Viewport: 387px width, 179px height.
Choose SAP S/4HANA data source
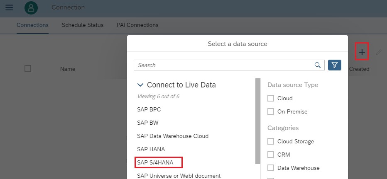pos(155,162)
